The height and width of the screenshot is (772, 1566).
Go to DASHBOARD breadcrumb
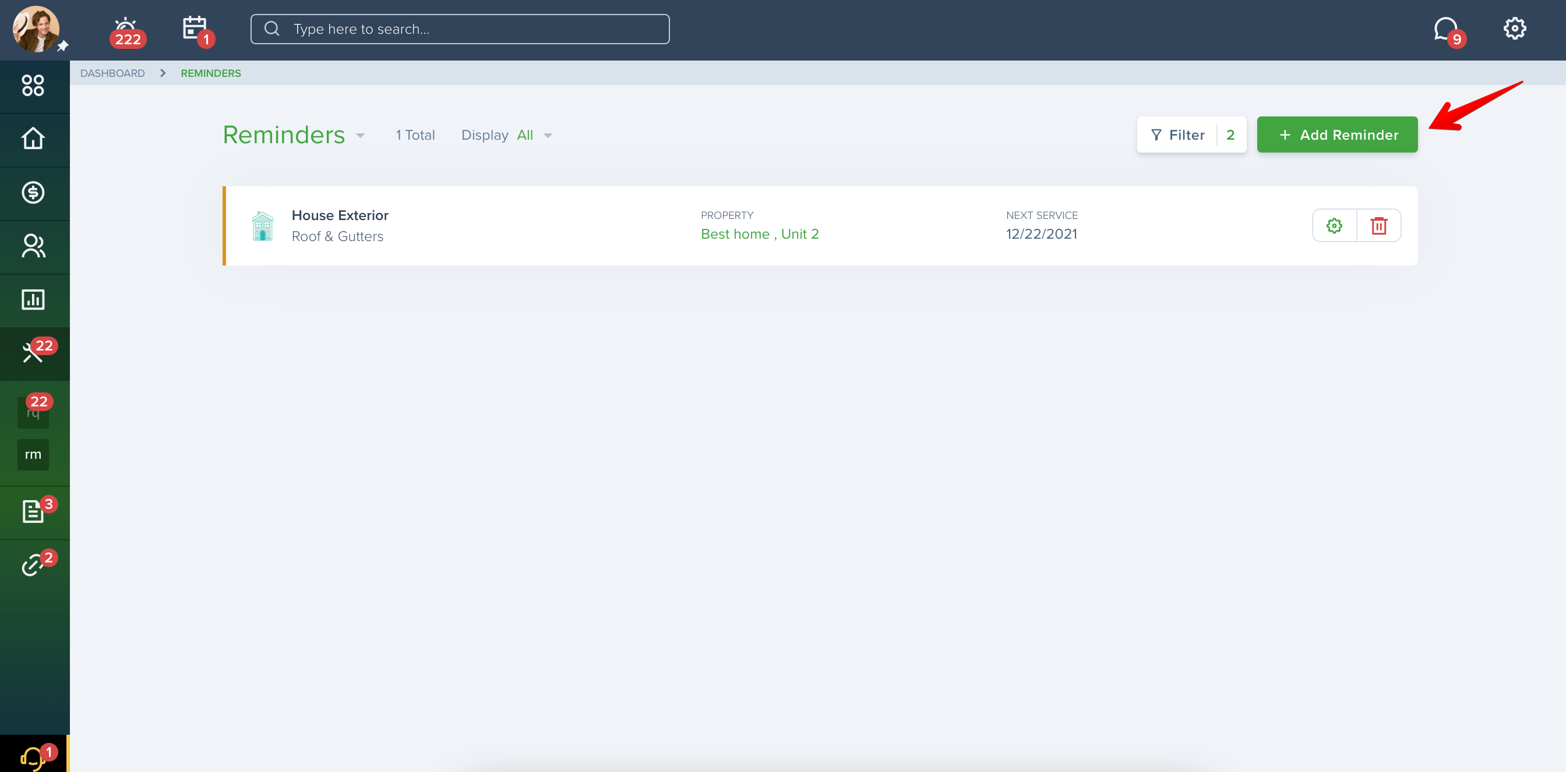click(112, 73)
